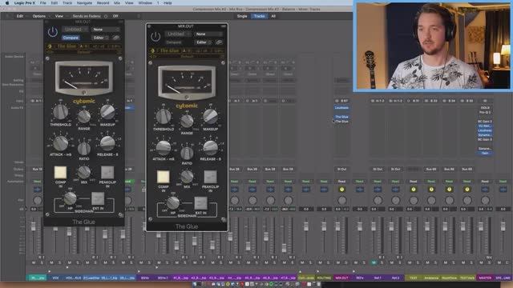Viewport: 513px width, 288px height.
Task: Click stereo format icon on ROUTING channel
Action: pyautogui.click(x=324, y=190)
